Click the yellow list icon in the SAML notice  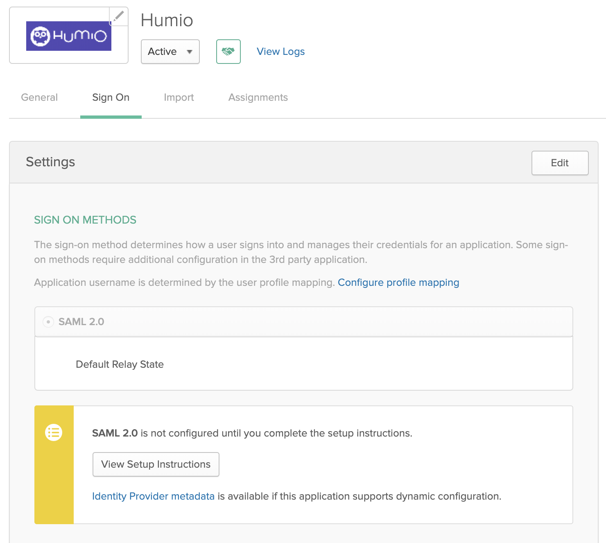pos(54,432)
